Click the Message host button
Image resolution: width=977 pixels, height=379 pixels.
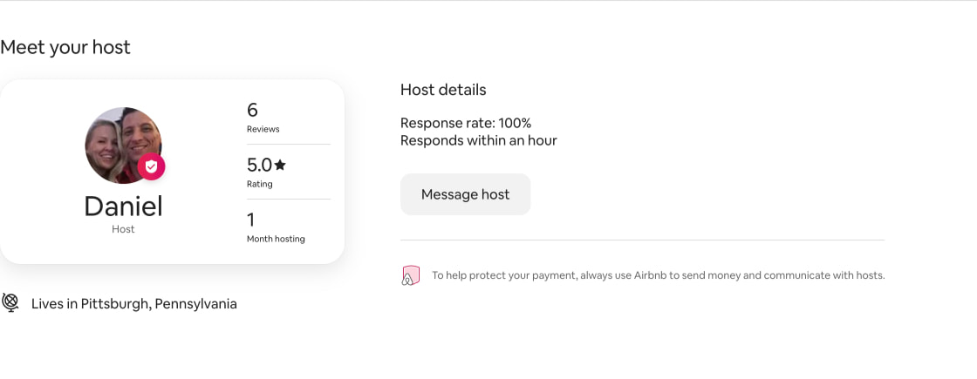pos(465,194)
